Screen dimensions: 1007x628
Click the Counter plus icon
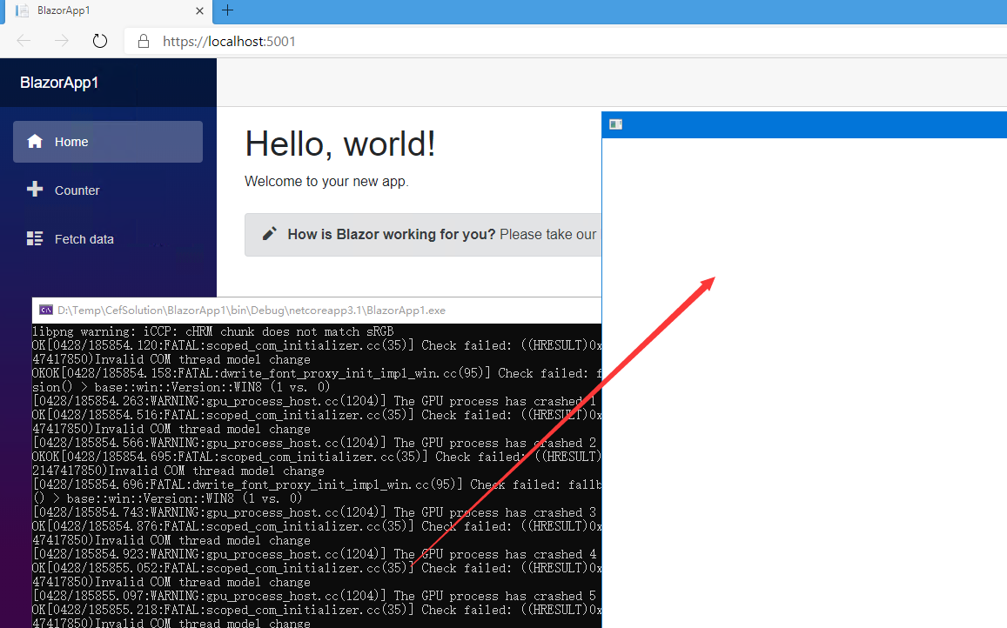coord(35,189)
